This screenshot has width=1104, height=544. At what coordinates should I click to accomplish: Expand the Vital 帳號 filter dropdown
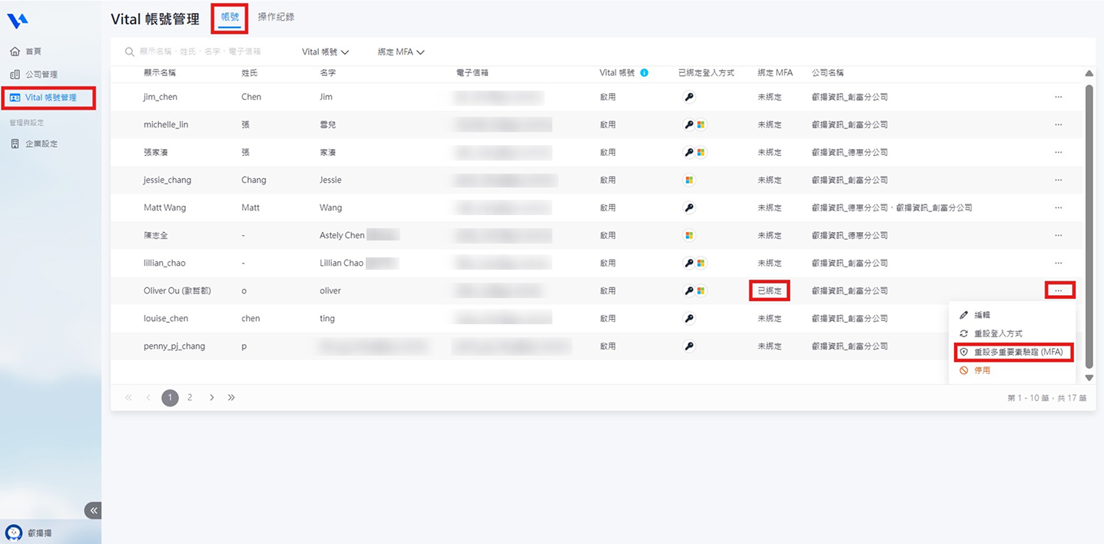click(325, 52)
